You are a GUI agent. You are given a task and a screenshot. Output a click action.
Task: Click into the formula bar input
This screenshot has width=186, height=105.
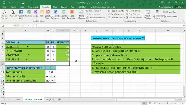click(110, 26)
